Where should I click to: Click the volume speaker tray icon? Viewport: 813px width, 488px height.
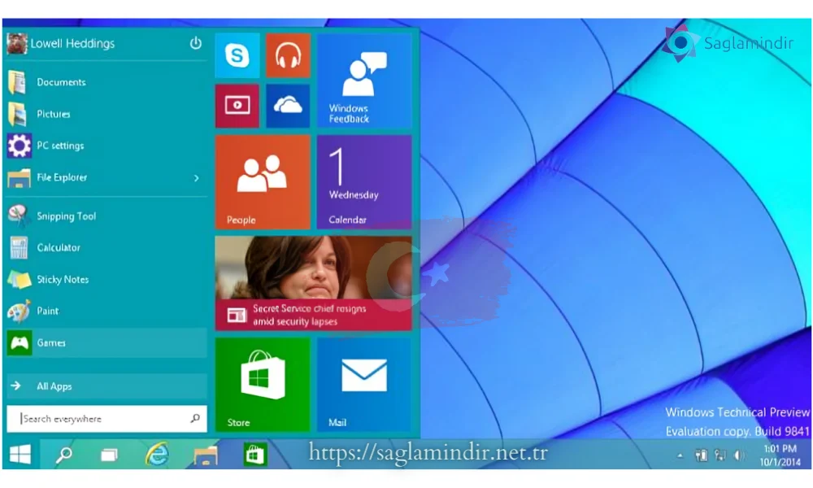pyautogui.click(x=739, y=455)
